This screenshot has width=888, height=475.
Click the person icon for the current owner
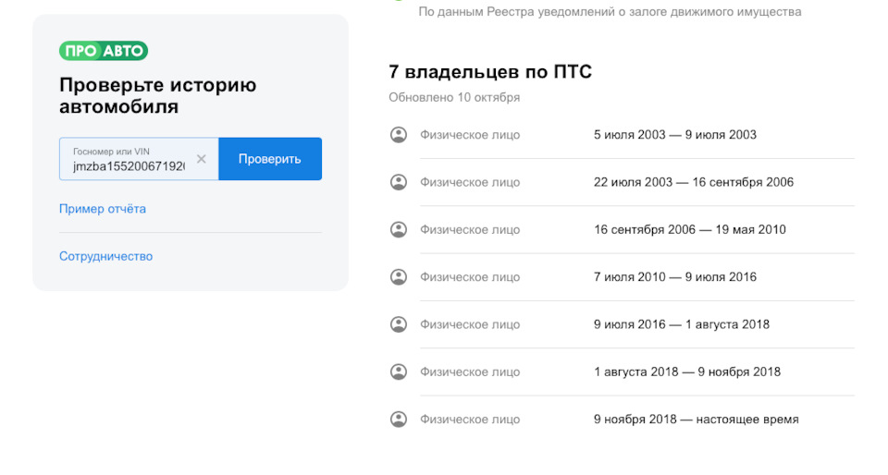coord(399,419)
